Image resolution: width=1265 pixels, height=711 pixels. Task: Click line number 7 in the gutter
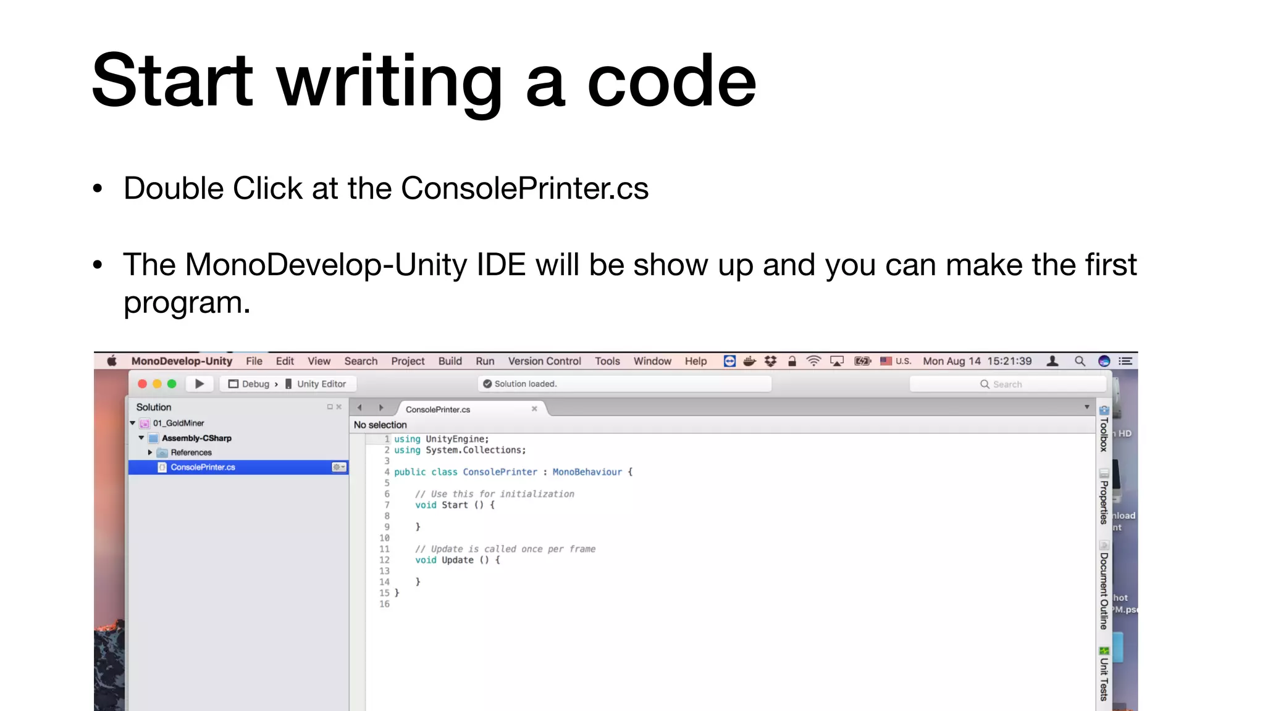click(x=387, y=505)
